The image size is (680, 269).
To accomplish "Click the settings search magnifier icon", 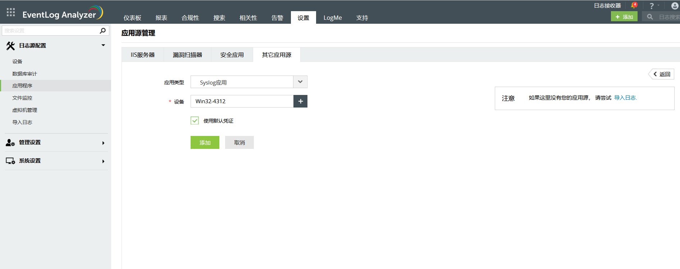I will tap(102, 31).
